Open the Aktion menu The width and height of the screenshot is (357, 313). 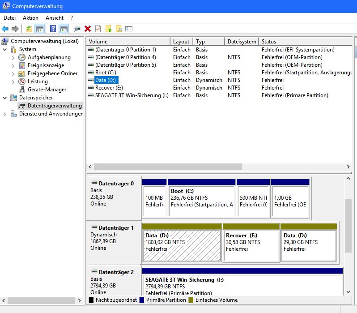[30, 18]
